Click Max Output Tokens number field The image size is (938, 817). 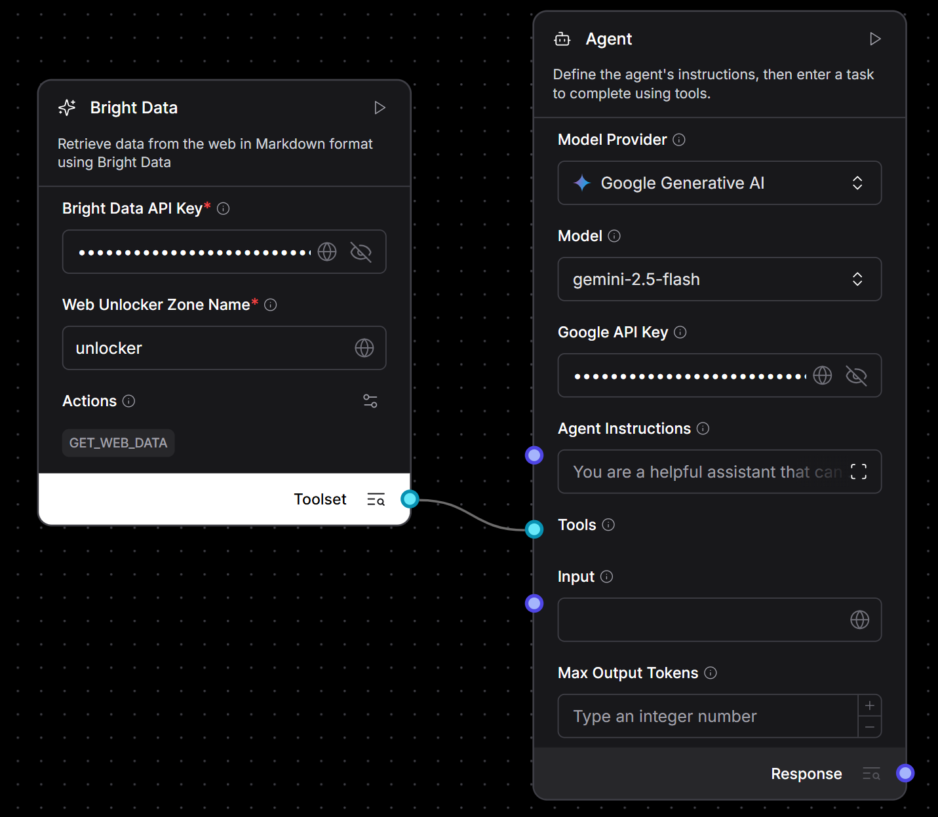[x=708, y=716]
